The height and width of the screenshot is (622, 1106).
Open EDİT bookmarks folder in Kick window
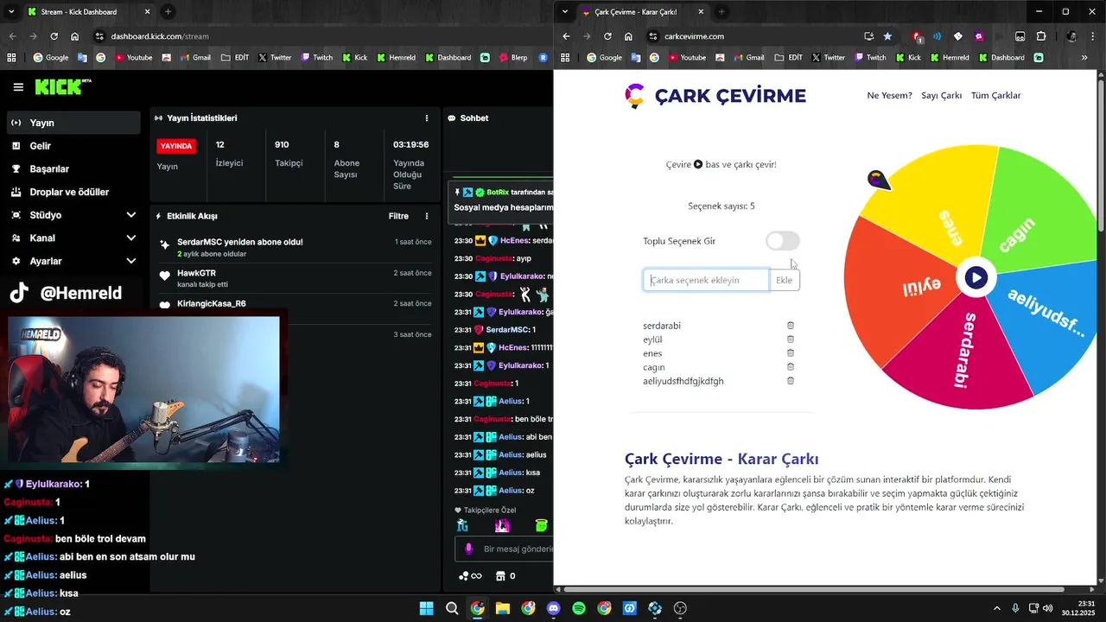pos(235,58)
